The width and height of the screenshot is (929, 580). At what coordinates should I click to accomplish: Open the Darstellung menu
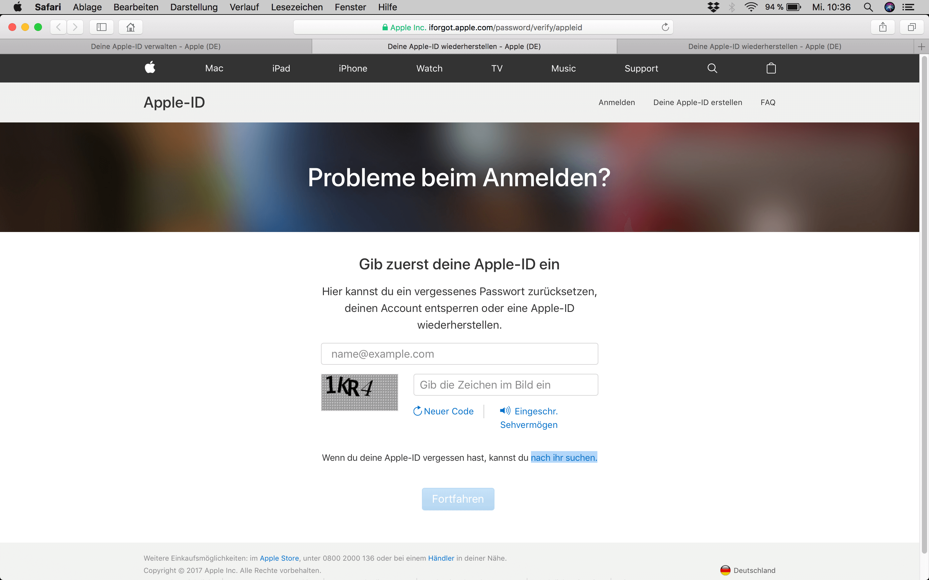pyautogui.click(x=194, y=7)
